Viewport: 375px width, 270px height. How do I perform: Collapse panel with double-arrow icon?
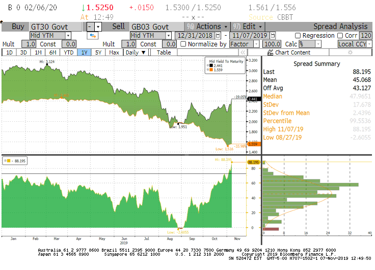[244, 52]
